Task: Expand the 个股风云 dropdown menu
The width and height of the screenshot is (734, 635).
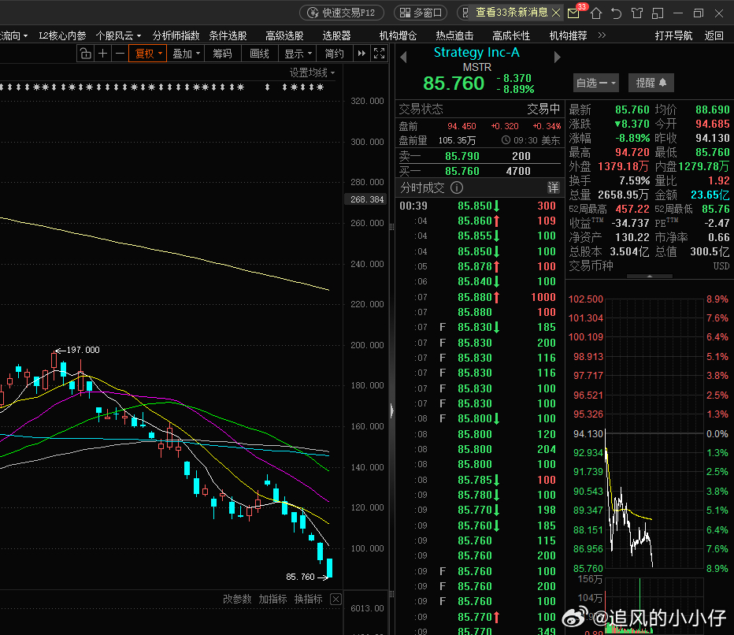Action: click(118, 35)
